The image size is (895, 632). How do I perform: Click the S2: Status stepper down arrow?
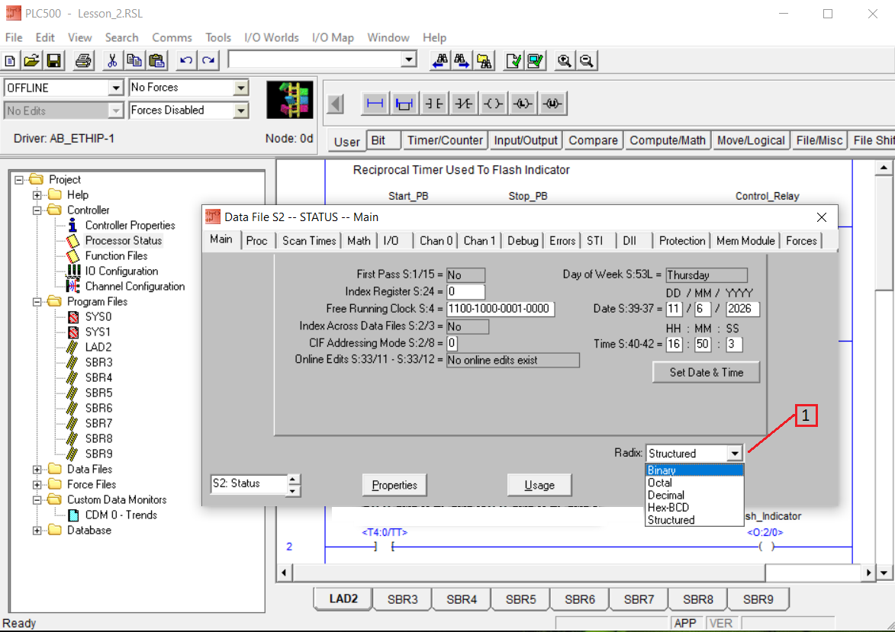pyautogui.click(x=293, y=490)
